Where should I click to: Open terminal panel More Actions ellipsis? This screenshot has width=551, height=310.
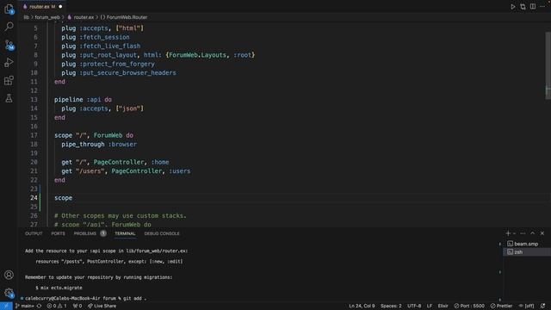(x=523, y=233)
